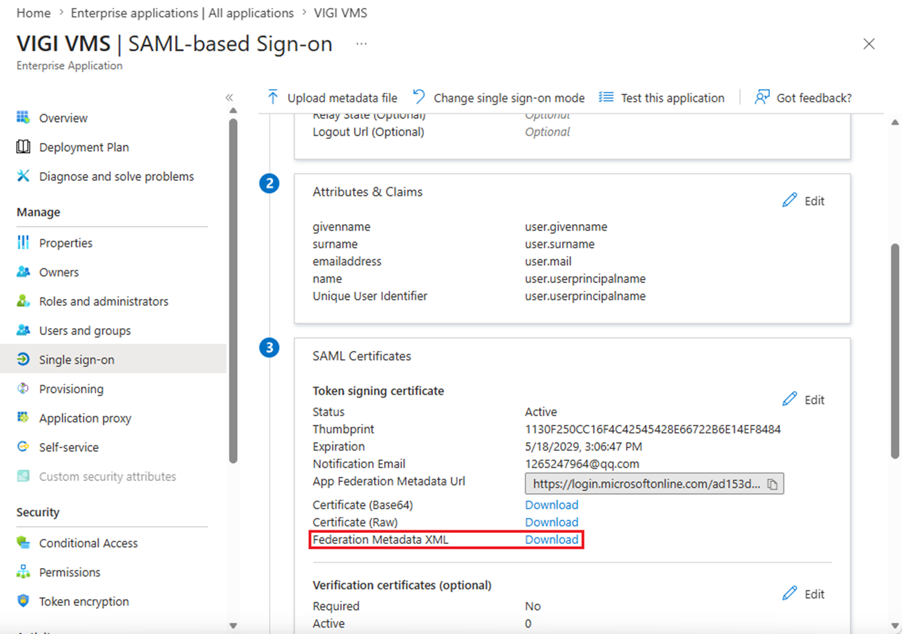Image resolution: width=902 pixels, height=634 pixels.
Task: Open Token encryption settings
Action: tap(84, 601)
